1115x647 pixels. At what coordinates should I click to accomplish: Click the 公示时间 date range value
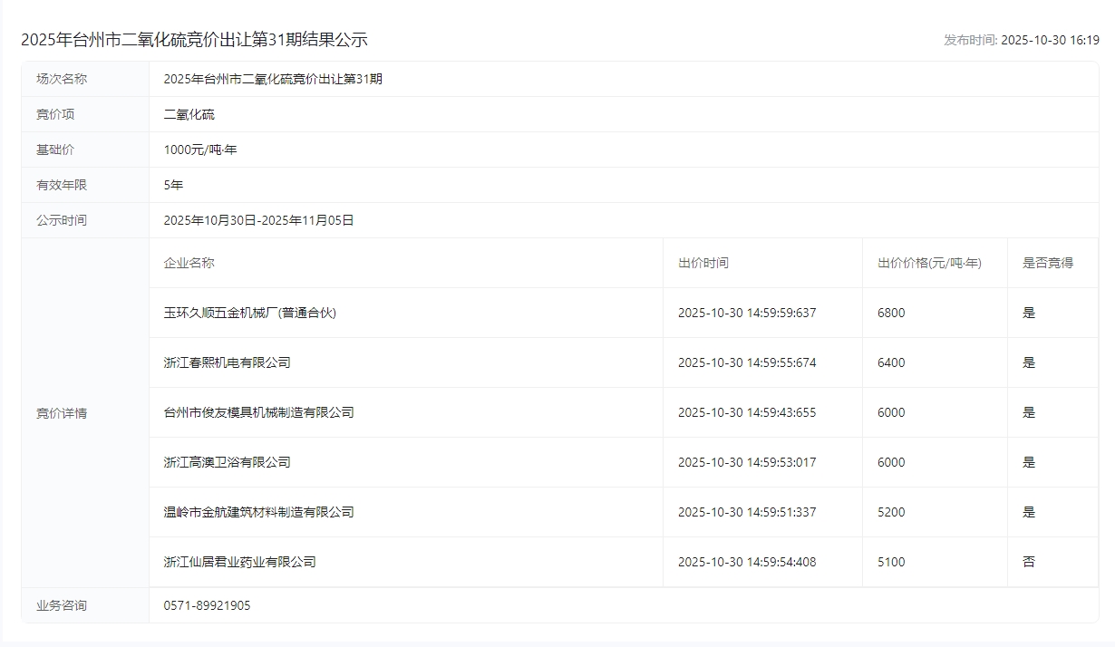(x=258, y=220)
